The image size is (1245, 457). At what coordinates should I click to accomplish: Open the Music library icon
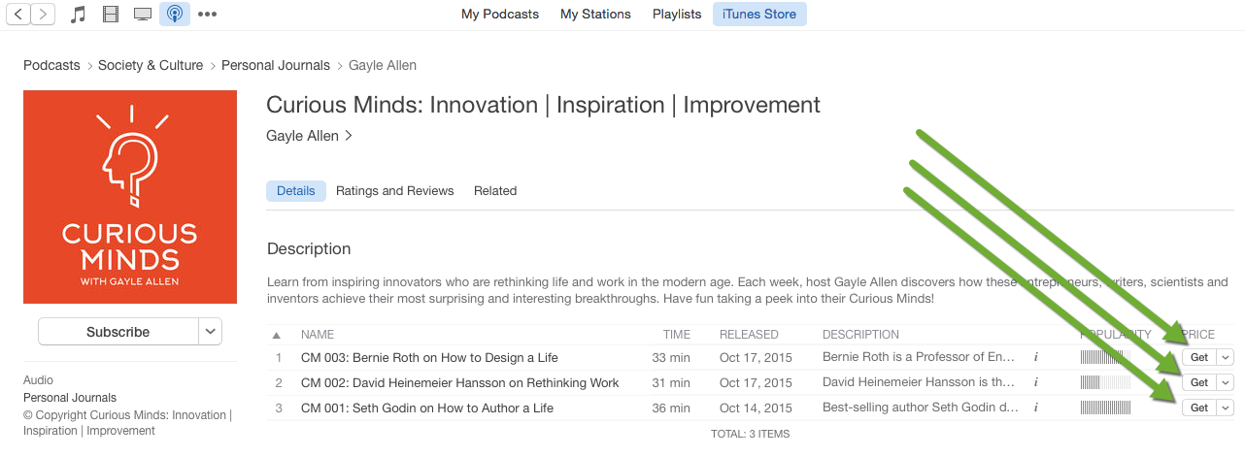pos(79,15)
